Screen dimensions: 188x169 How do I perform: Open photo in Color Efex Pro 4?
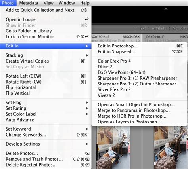[139, 61]
